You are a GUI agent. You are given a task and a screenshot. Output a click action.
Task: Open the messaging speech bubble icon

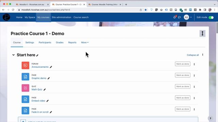tap(180, 17)
